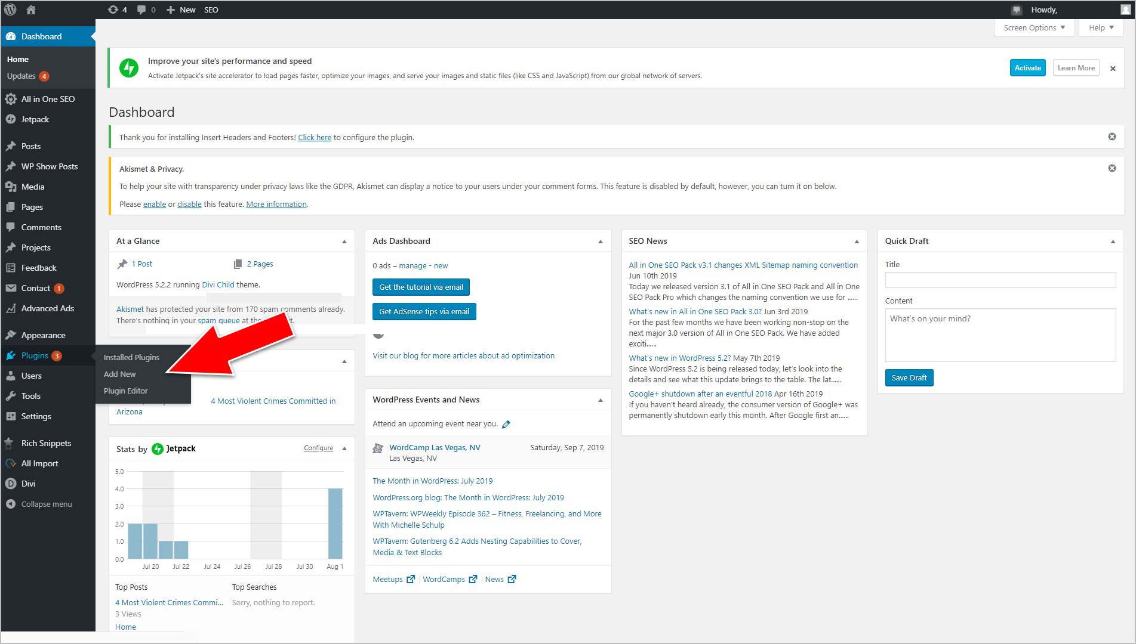Click the Quick Draft Title field
Screen dimensions: 1136x644
pos(1000,280)
